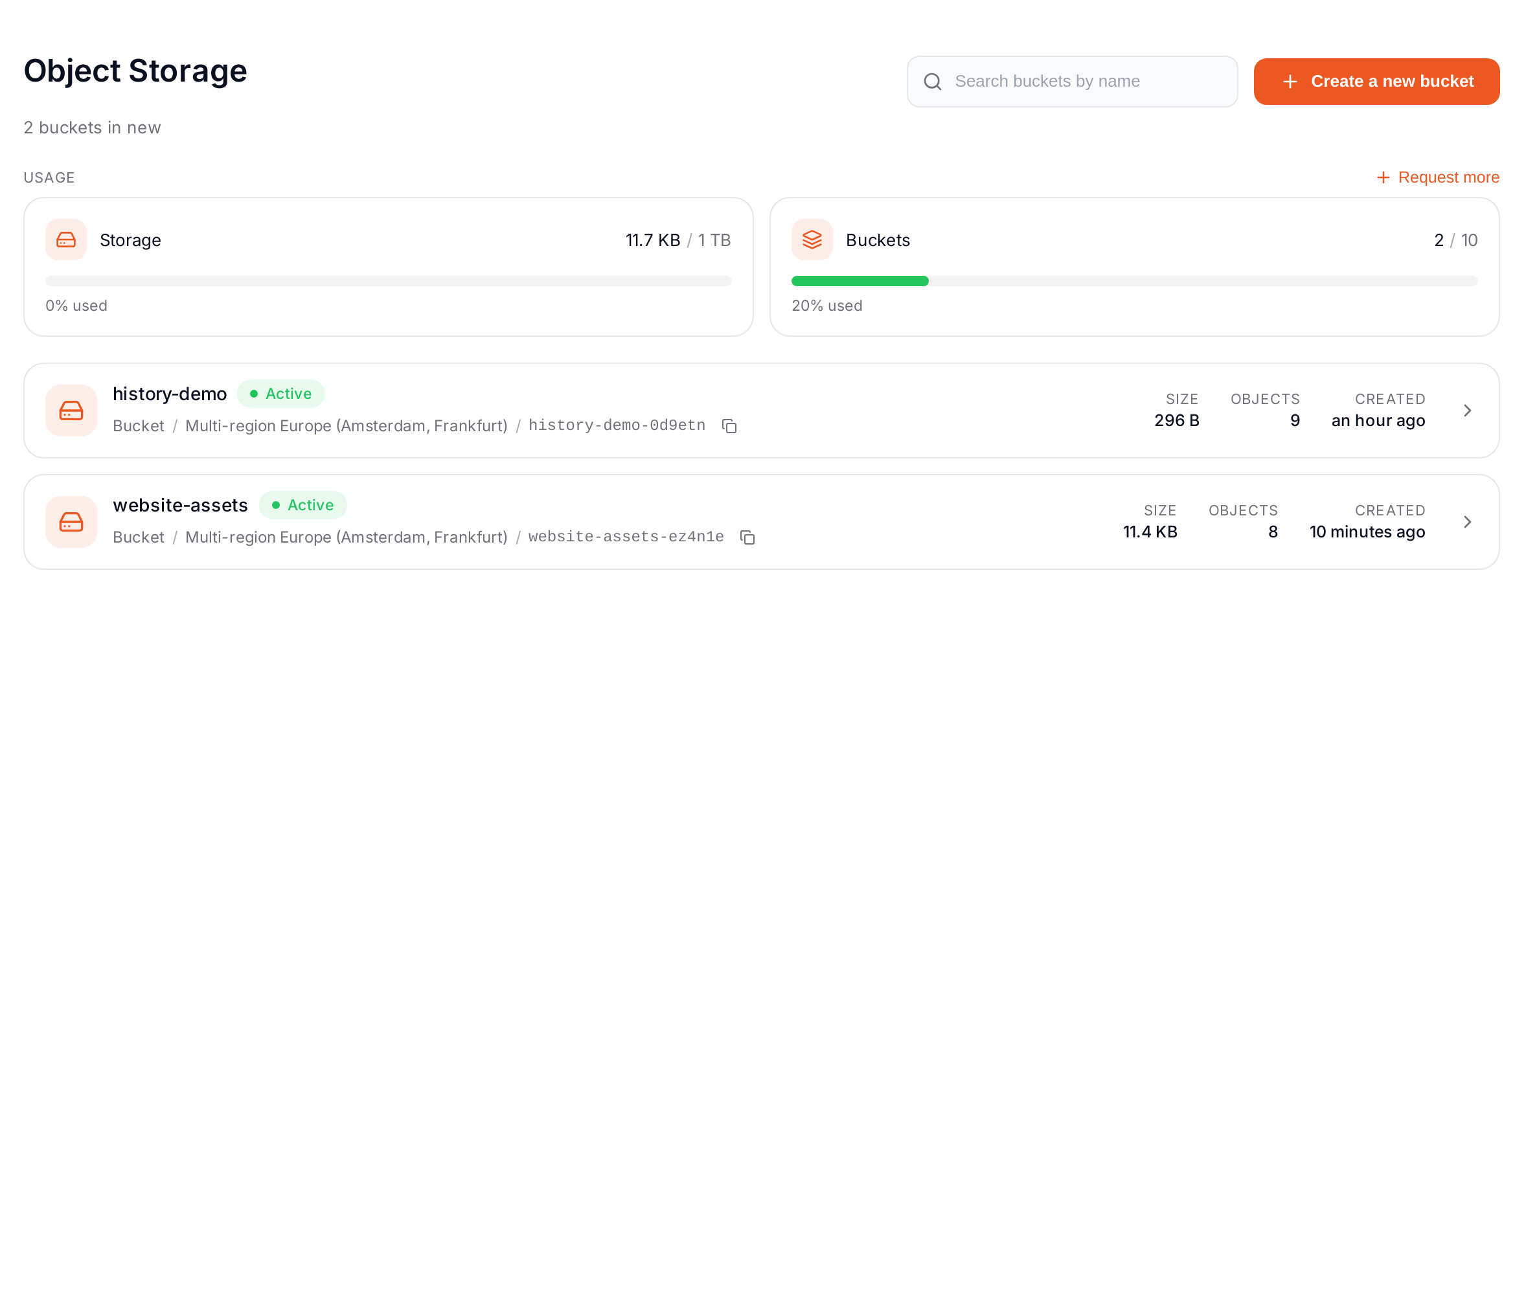Click the website-assets-ez4n1e identifier text
Viewport: 1526px width, 1295px height.
(626, 537)
